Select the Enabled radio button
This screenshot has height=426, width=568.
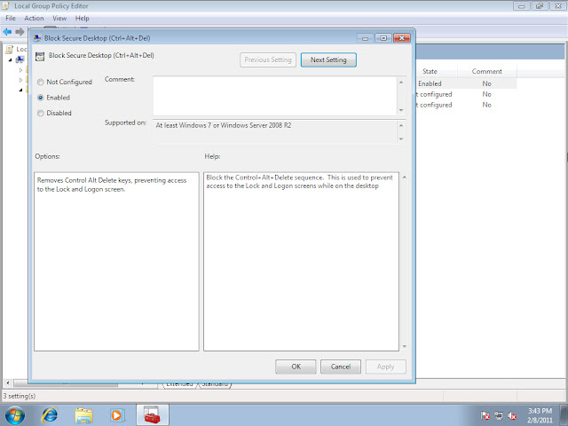pyautogui.click(x=41, y=98)
